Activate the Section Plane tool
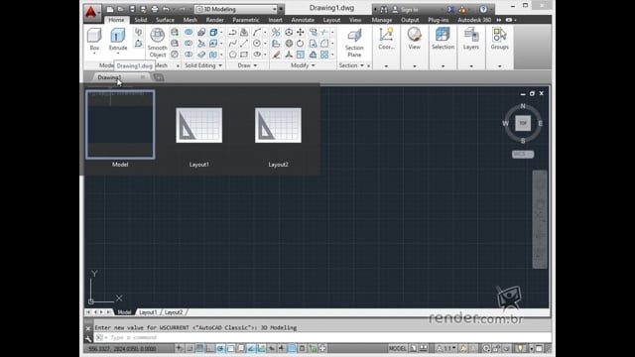This screenshot has height=357, width=635. click(354, 43)
